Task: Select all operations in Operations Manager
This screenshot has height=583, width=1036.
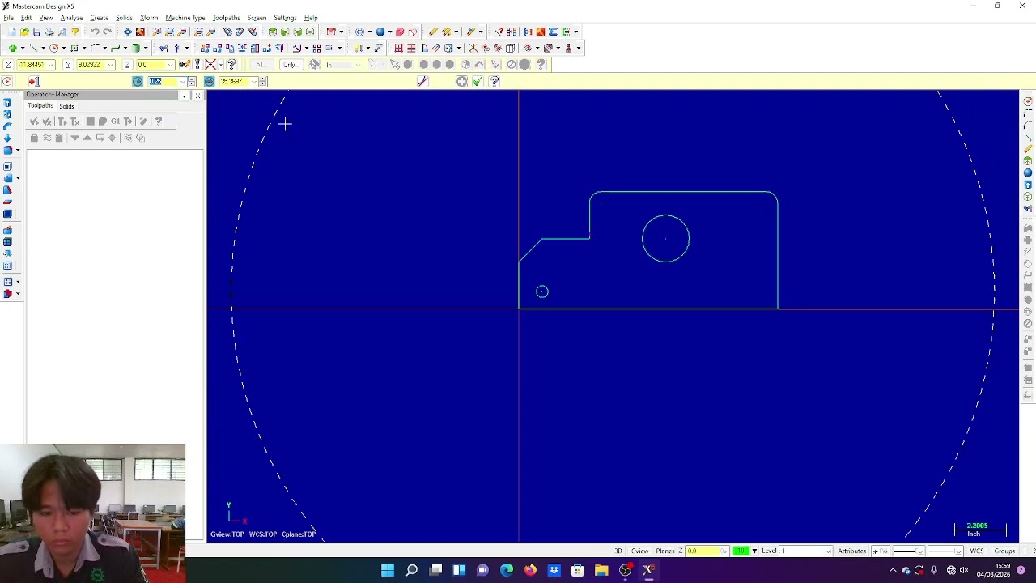Action: click(x=34, y=121)
